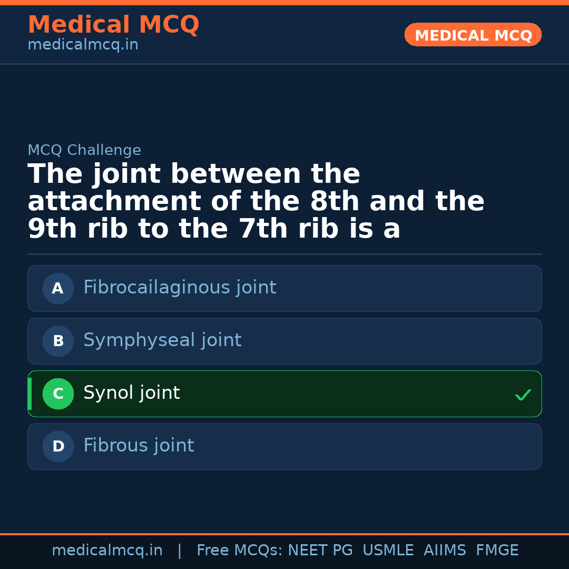Switch to the USMLE section

(x=388, y=550)
